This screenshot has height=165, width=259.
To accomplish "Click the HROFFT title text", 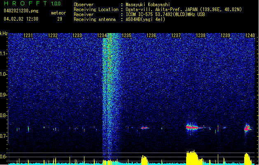I will tap(26, 3).
